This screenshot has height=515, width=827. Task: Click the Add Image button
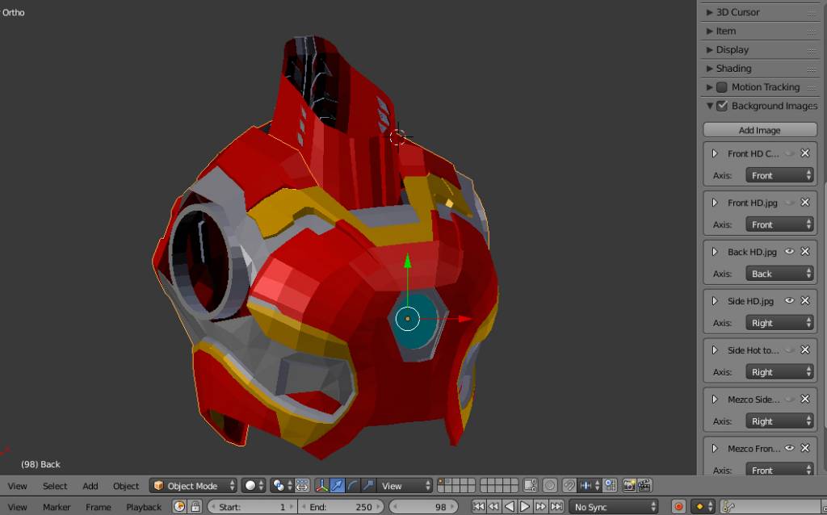(x=760, y=130)
